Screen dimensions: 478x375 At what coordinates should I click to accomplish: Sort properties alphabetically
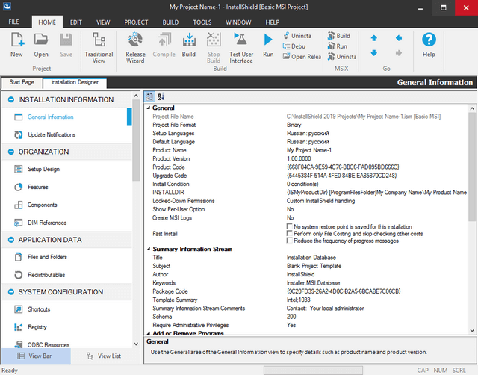tap(161, 96)
